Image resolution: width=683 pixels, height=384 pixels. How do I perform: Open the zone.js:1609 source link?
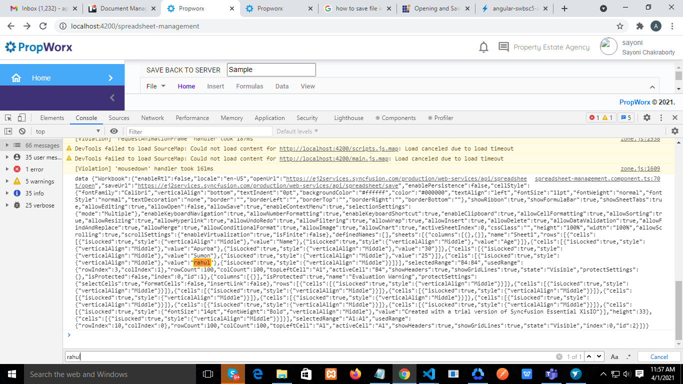coord(640,169)
